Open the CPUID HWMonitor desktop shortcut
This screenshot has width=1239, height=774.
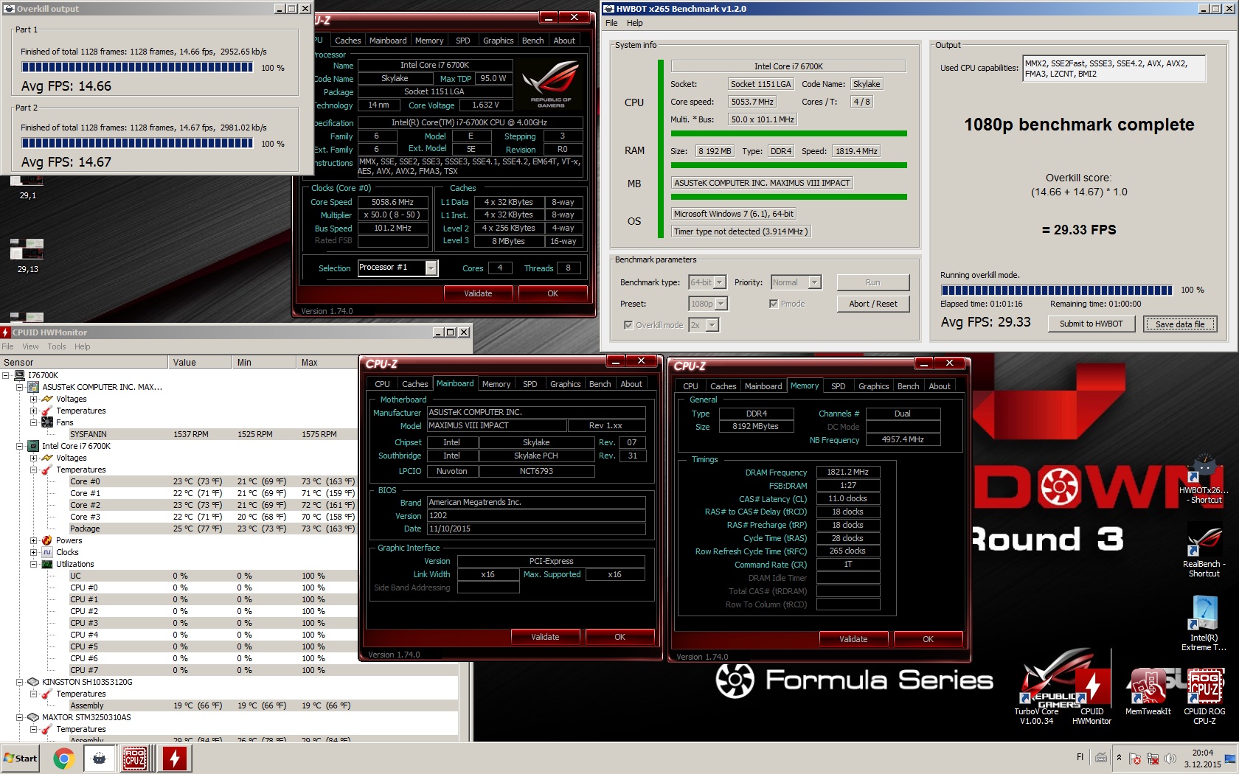click(1091, 697)
